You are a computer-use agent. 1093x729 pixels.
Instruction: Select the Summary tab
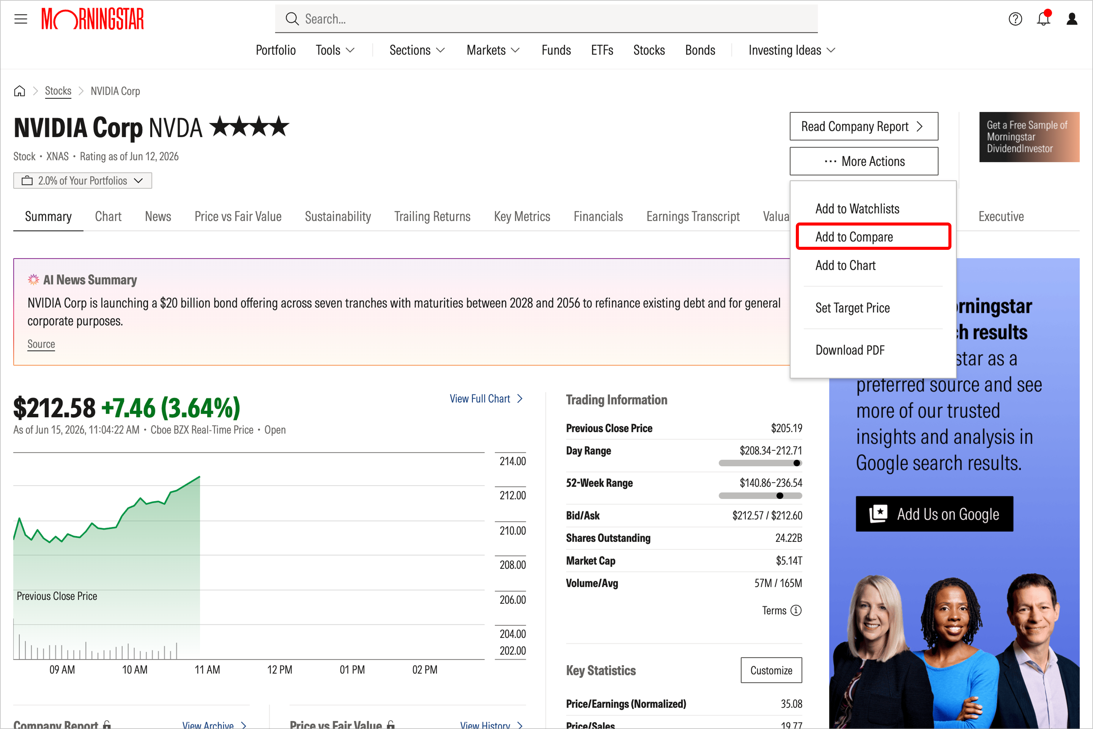pyautogui.click(x=48, y=217)
